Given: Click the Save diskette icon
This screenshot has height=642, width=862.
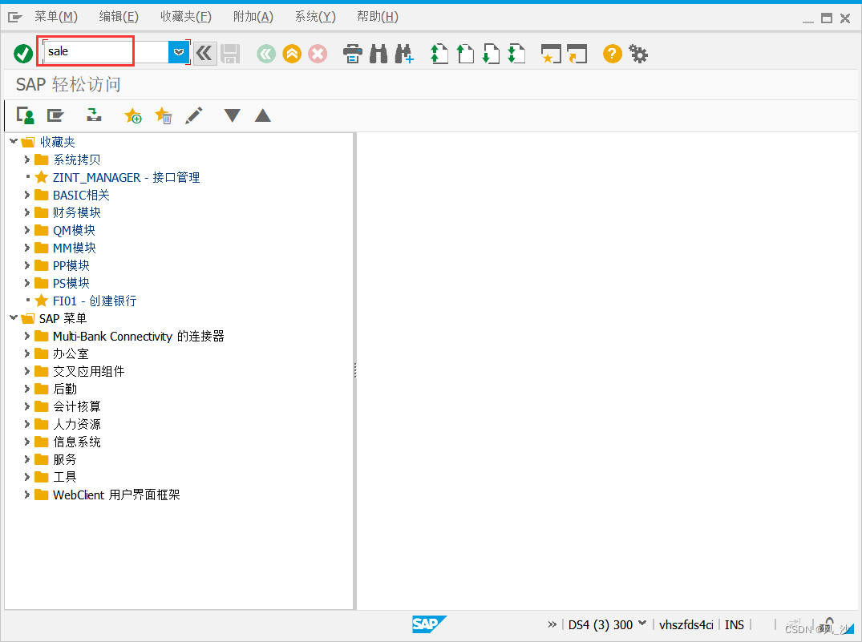Looking at the screenshot, I should (230, 54).
